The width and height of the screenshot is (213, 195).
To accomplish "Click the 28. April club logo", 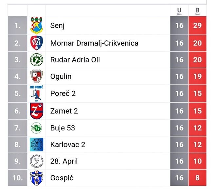I will 36,161.
